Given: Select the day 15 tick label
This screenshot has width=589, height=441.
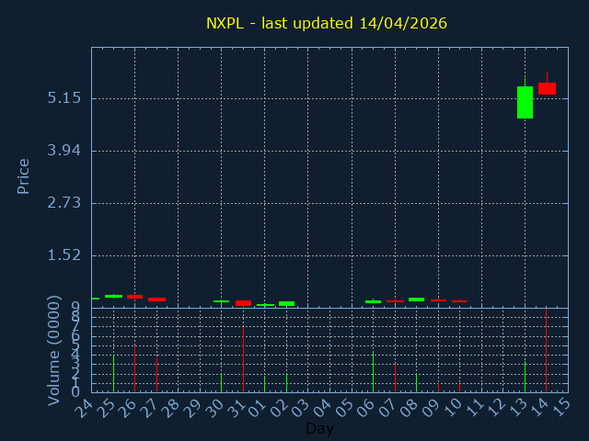Looking at the screenshot, I should [561, 407].
